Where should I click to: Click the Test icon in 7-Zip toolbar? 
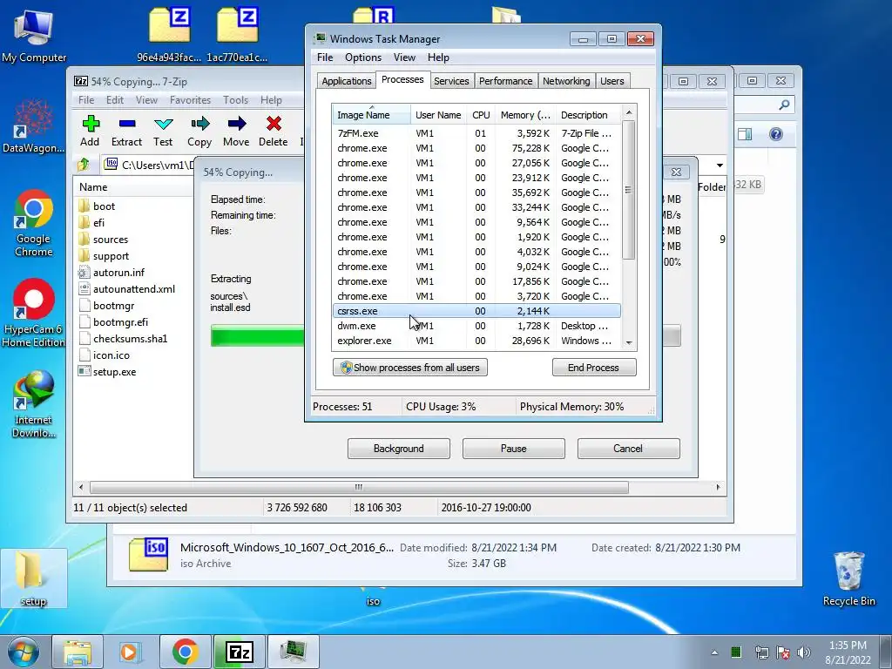pyautogui.click(x=163, y=131)
